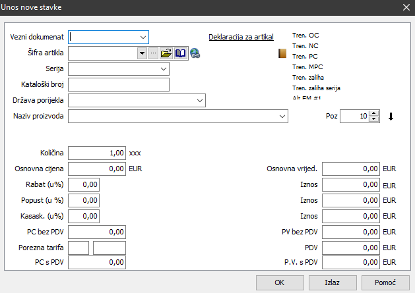Focus the Količina input field
This screenshot has height=293, width=415.
97,153
